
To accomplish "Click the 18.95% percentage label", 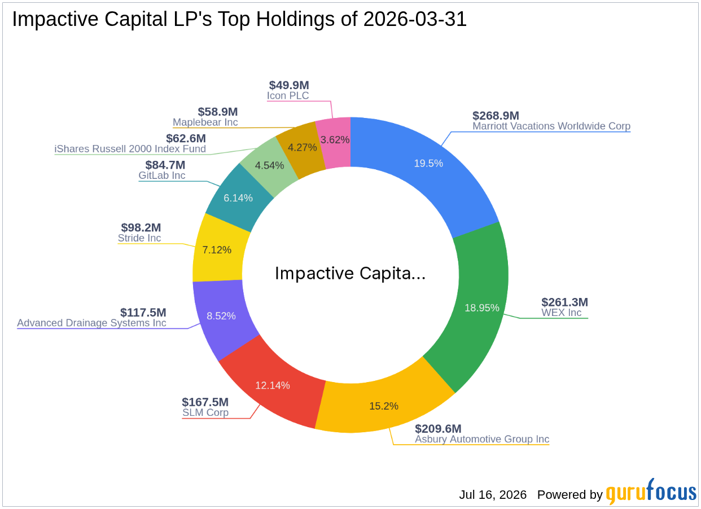I will [482, 308].
